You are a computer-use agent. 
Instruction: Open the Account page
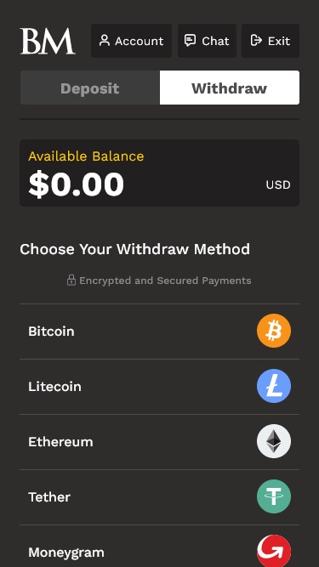131,41
